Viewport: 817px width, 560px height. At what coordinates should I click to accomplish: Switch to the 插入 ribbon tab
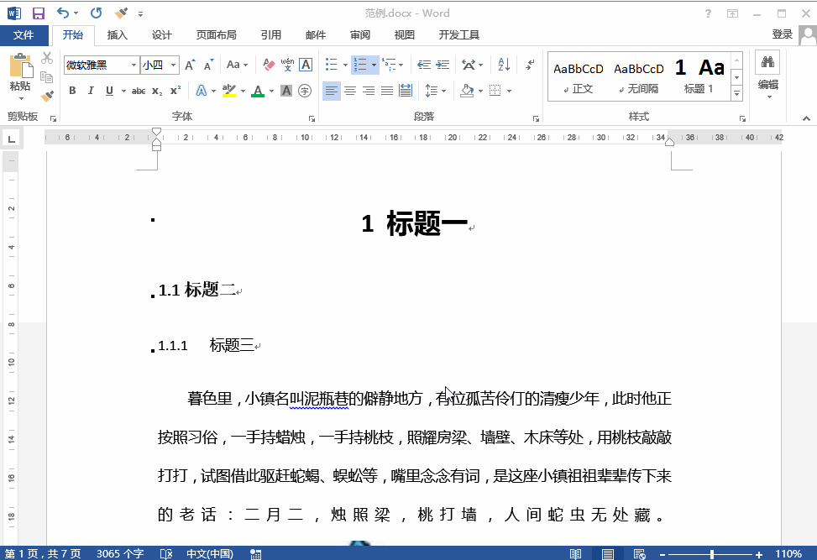pyautogui.click(x=117, y=34)
